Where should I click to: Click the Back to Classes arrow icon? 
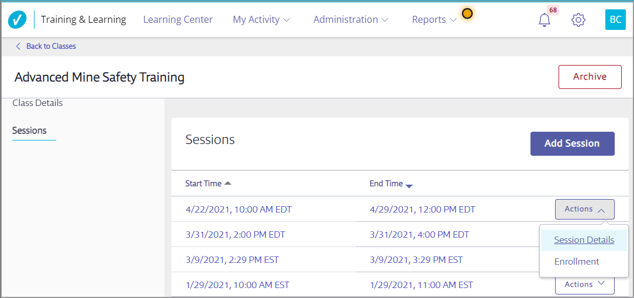tap(18, 46)
